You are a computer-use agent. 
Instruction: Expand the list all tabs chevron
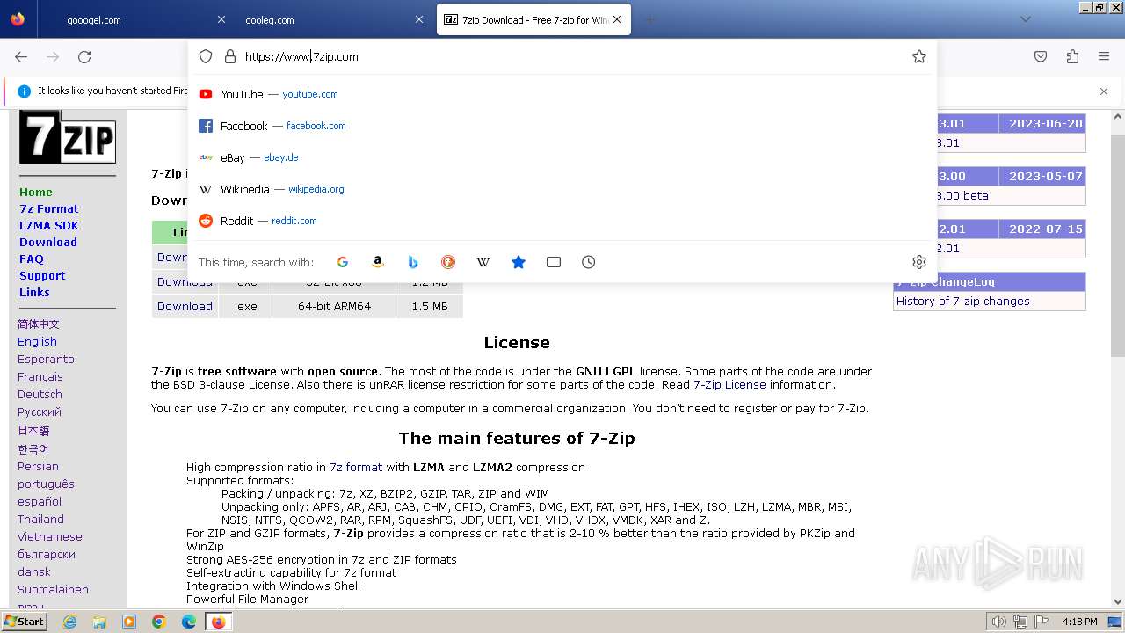[1026, 19]
